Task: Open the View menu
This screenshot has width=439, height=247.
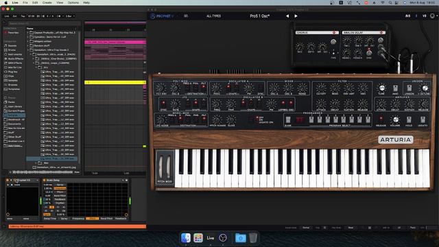Action: coord(60,3)
